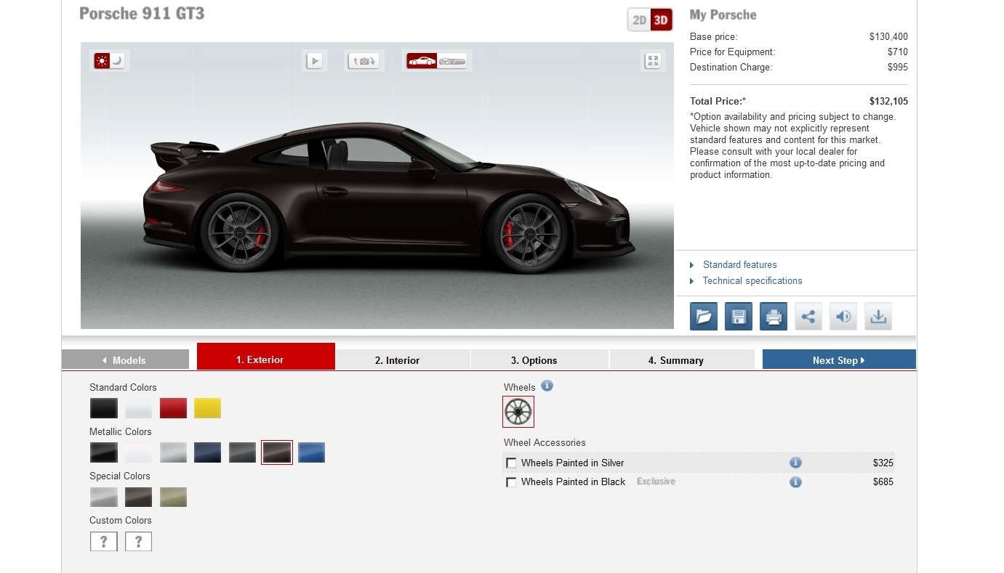The image size is (1004, 573).
Task: Open the Wheels info icon
Action: (547, 386)
